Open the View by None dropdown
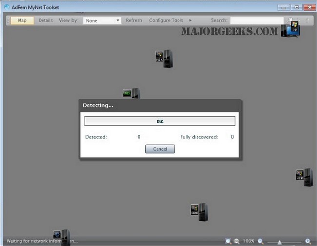 (x=102, y=20)
